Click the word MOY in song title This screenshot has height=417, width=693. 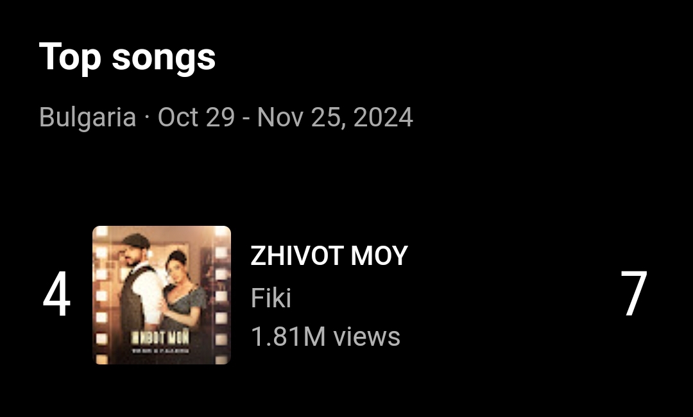click(x=379, y=256)
